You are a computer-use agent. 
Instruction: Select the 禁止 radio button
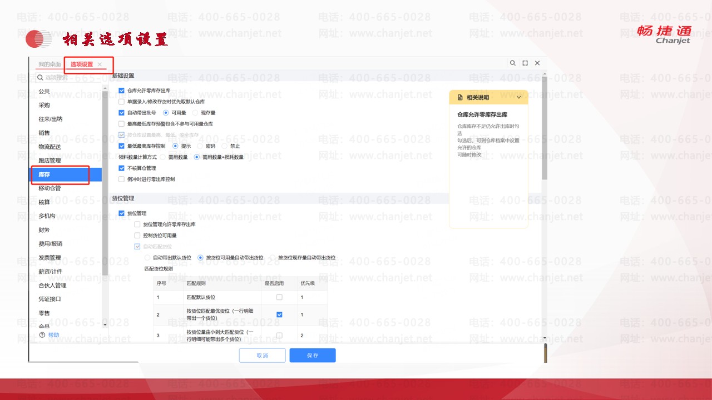point(225,146)
